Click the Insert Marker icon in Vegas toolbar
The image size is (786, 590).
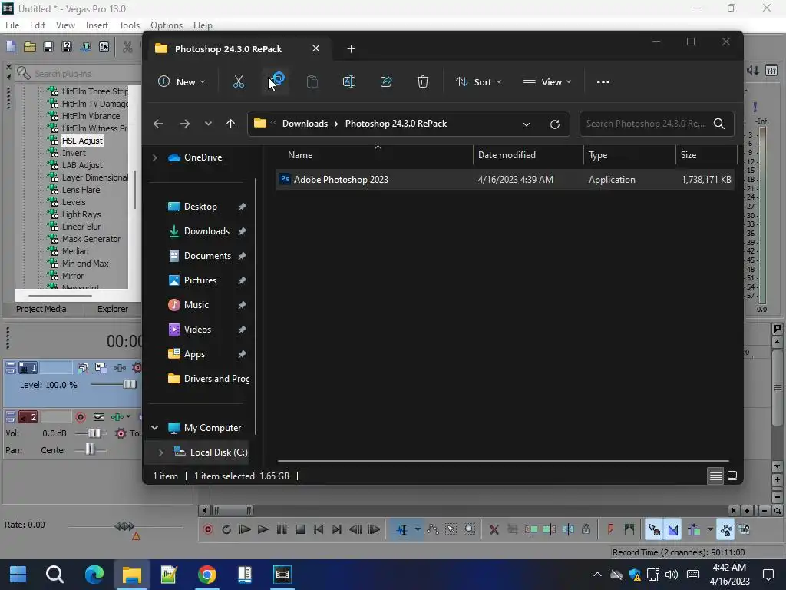pyautogui.click(x=610, y=529)
